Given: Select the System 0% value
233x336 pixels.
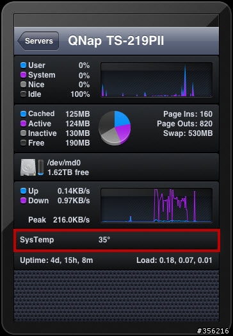Looking at the screenshot, I should (84, 75).
